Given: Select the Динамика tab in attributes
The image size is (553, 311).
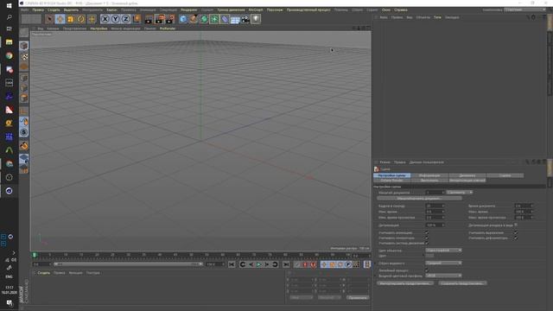Looking at the screenshot, I should point(467,175).
